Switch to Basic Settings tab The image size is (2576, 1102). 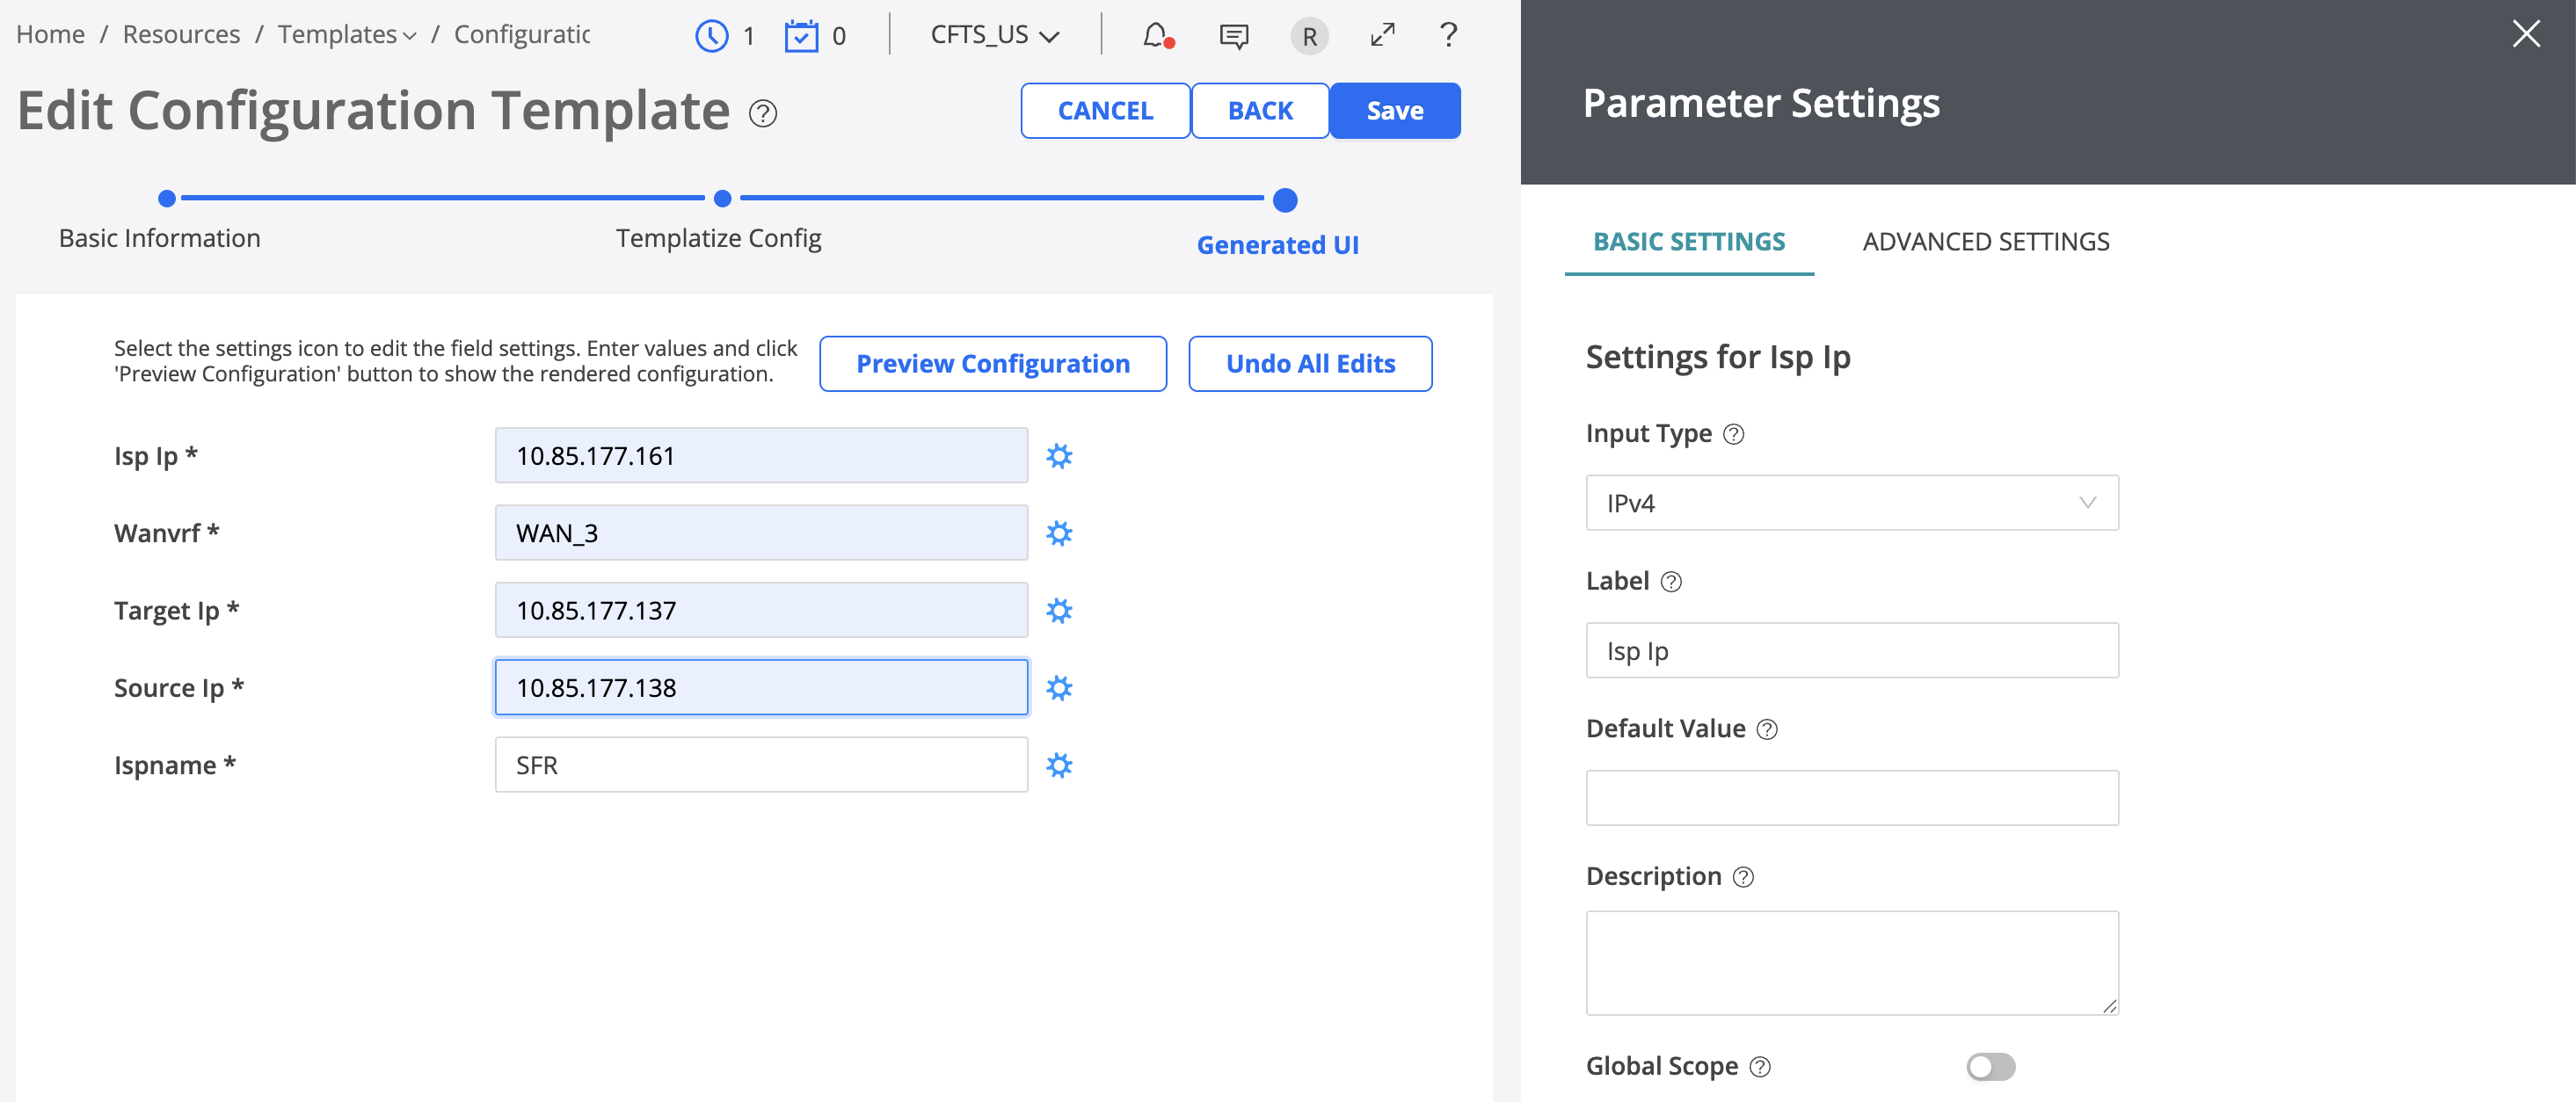coord(1689,242)
